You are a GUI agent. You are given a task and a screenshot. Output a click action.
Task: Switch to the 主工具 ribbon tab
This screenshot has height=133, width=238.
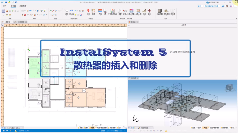[13, 6]
